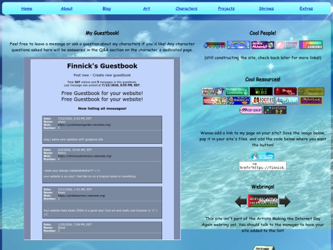The image size is (333, 250).
Task: Open the Palestine flag webring banner
Action: [263, 201]
